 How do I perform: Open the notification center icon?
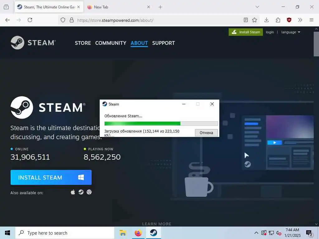tap(309, 233)
